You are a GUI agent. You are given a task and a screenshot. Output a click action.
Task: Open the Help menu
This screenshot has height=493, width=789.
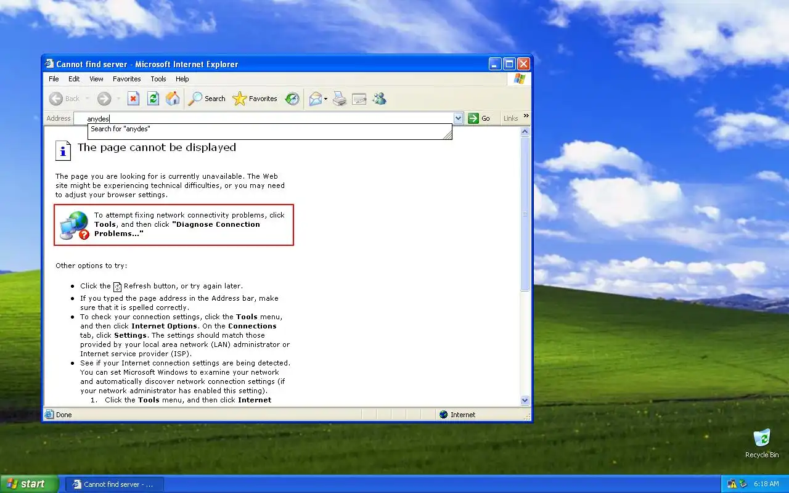coord(182,79)
